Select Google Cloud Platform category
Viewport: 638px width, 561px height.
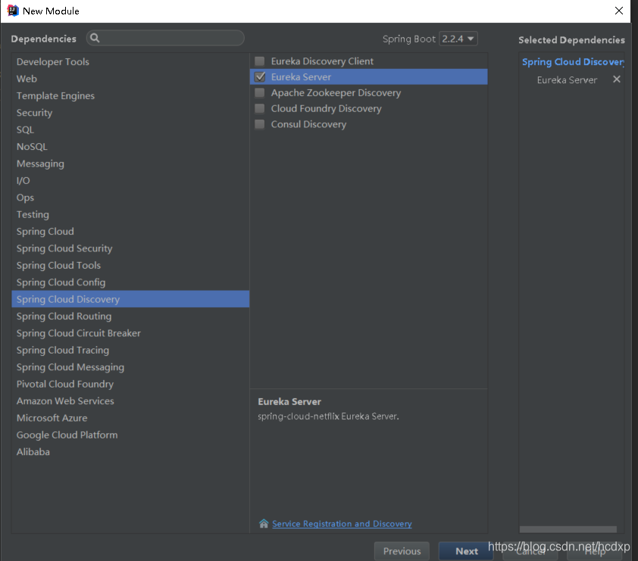pyautogui.click(x=130, y=435)
